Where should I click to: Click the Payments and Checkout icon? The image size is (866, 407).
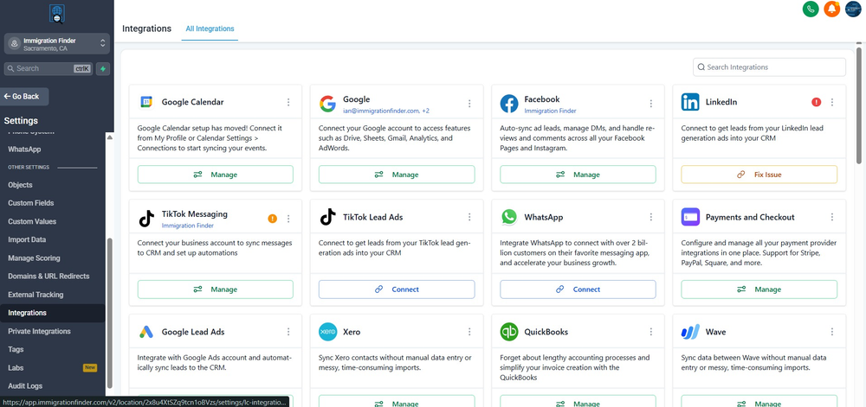(x=690, y=217)
